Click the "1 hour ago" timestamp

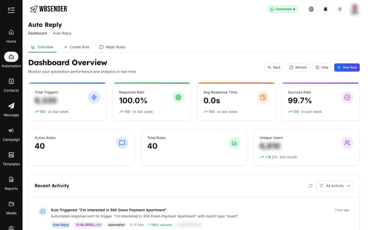pyautogui.click(x=342, y=210)
